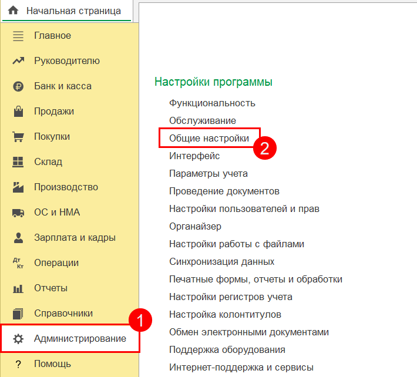Open Печатные формы, отчеты и обработки
This screenshot has height=377, width=417.
pyautogui.click(x=256, y=279)
